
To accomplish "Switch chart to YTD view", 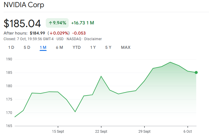I will [x=77, y=47].
